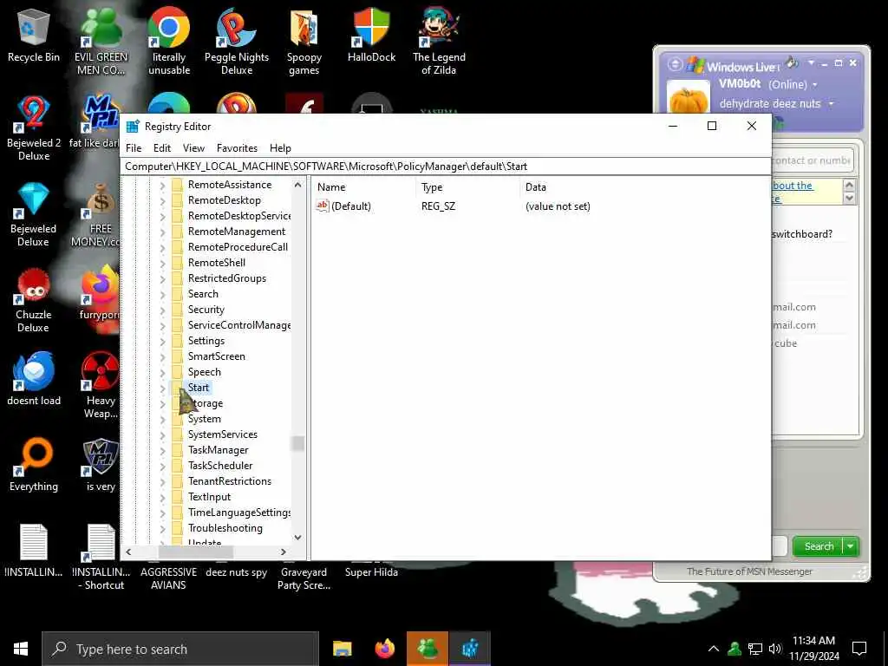Launch HalloDock desktop shortcut

[371, 35]
